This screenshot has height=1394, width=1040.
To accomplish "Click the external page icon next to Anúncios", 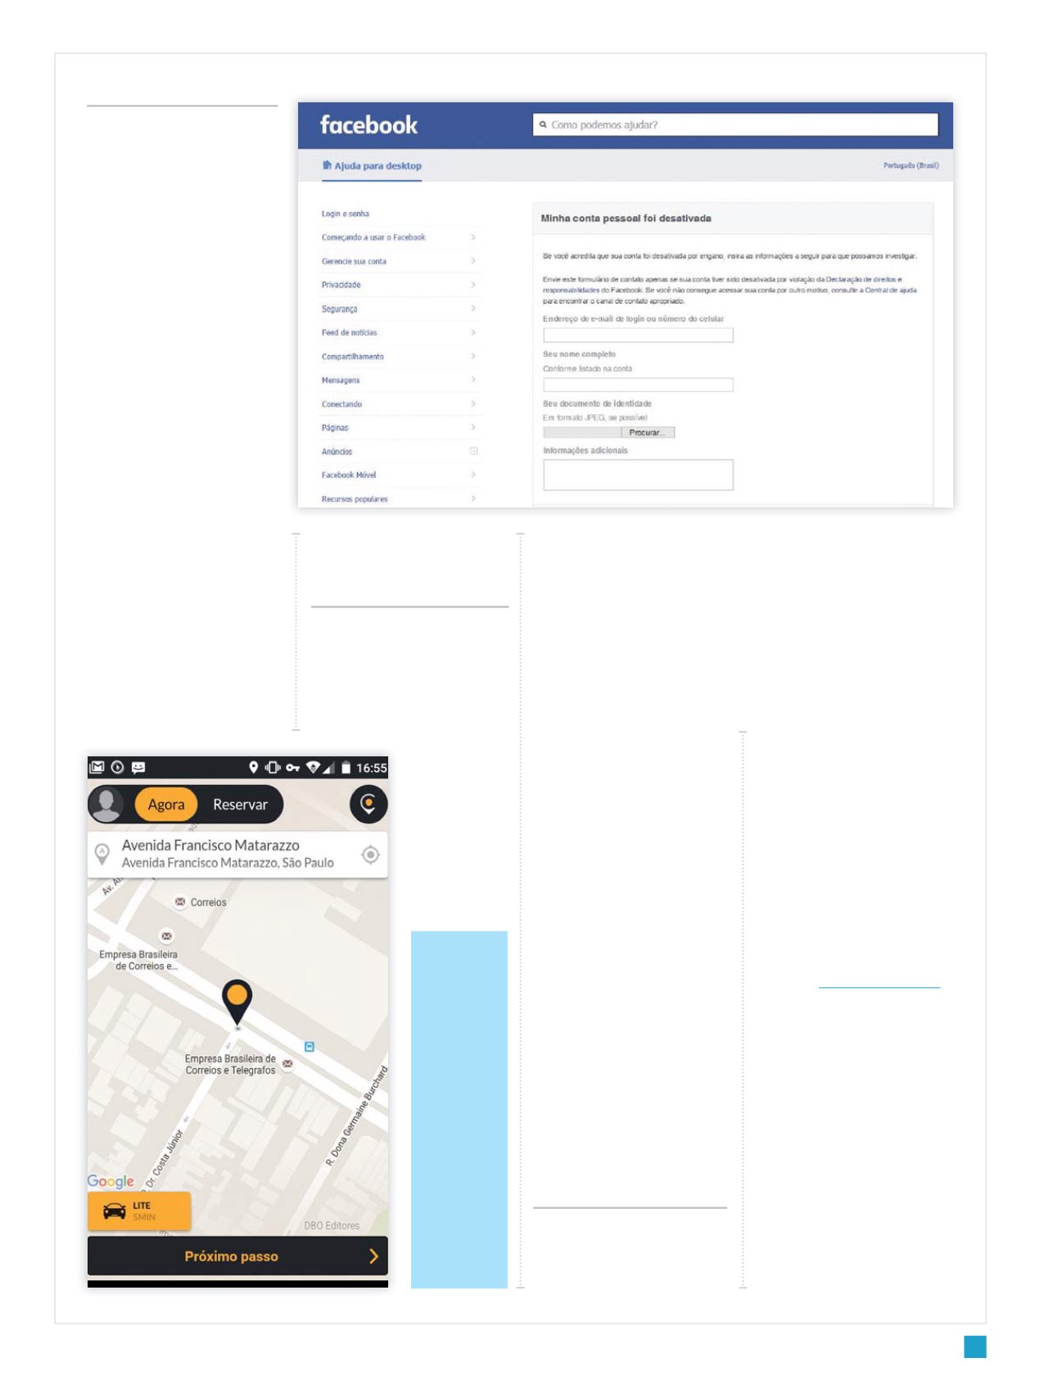I will [x=473, y=451].
